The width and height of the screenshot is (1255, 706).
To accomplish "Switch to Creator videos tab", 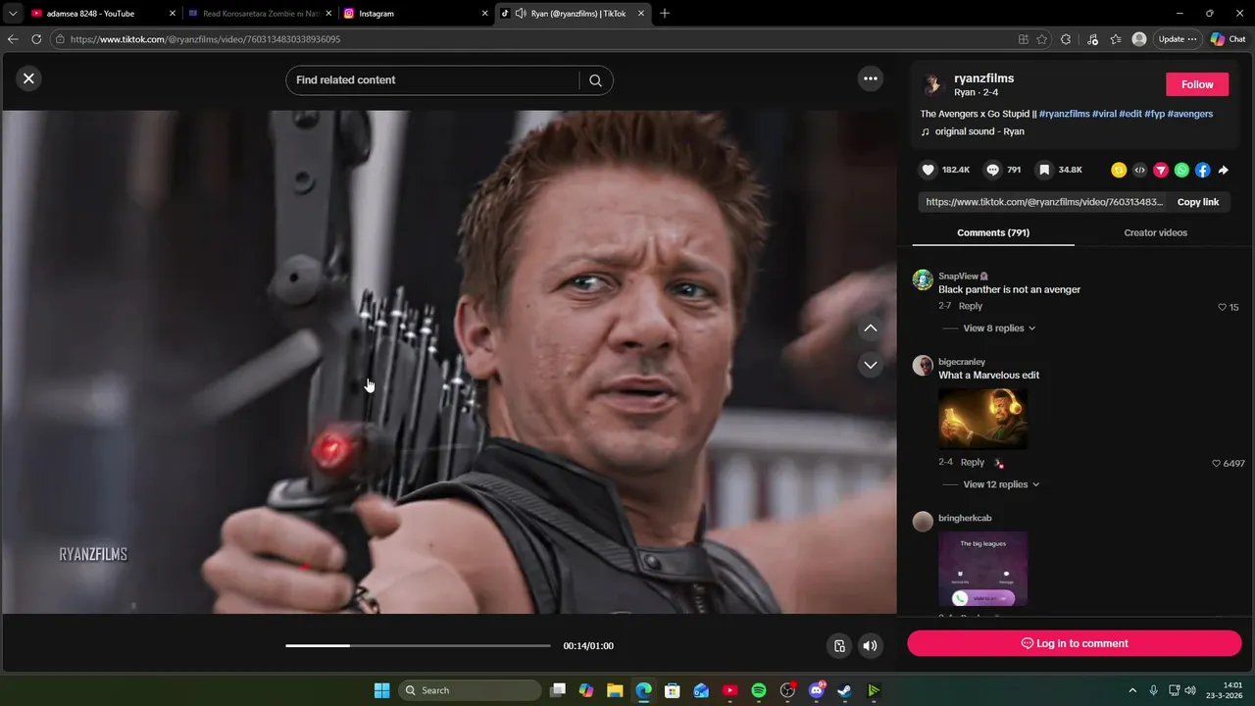I will click(1155, 232).
